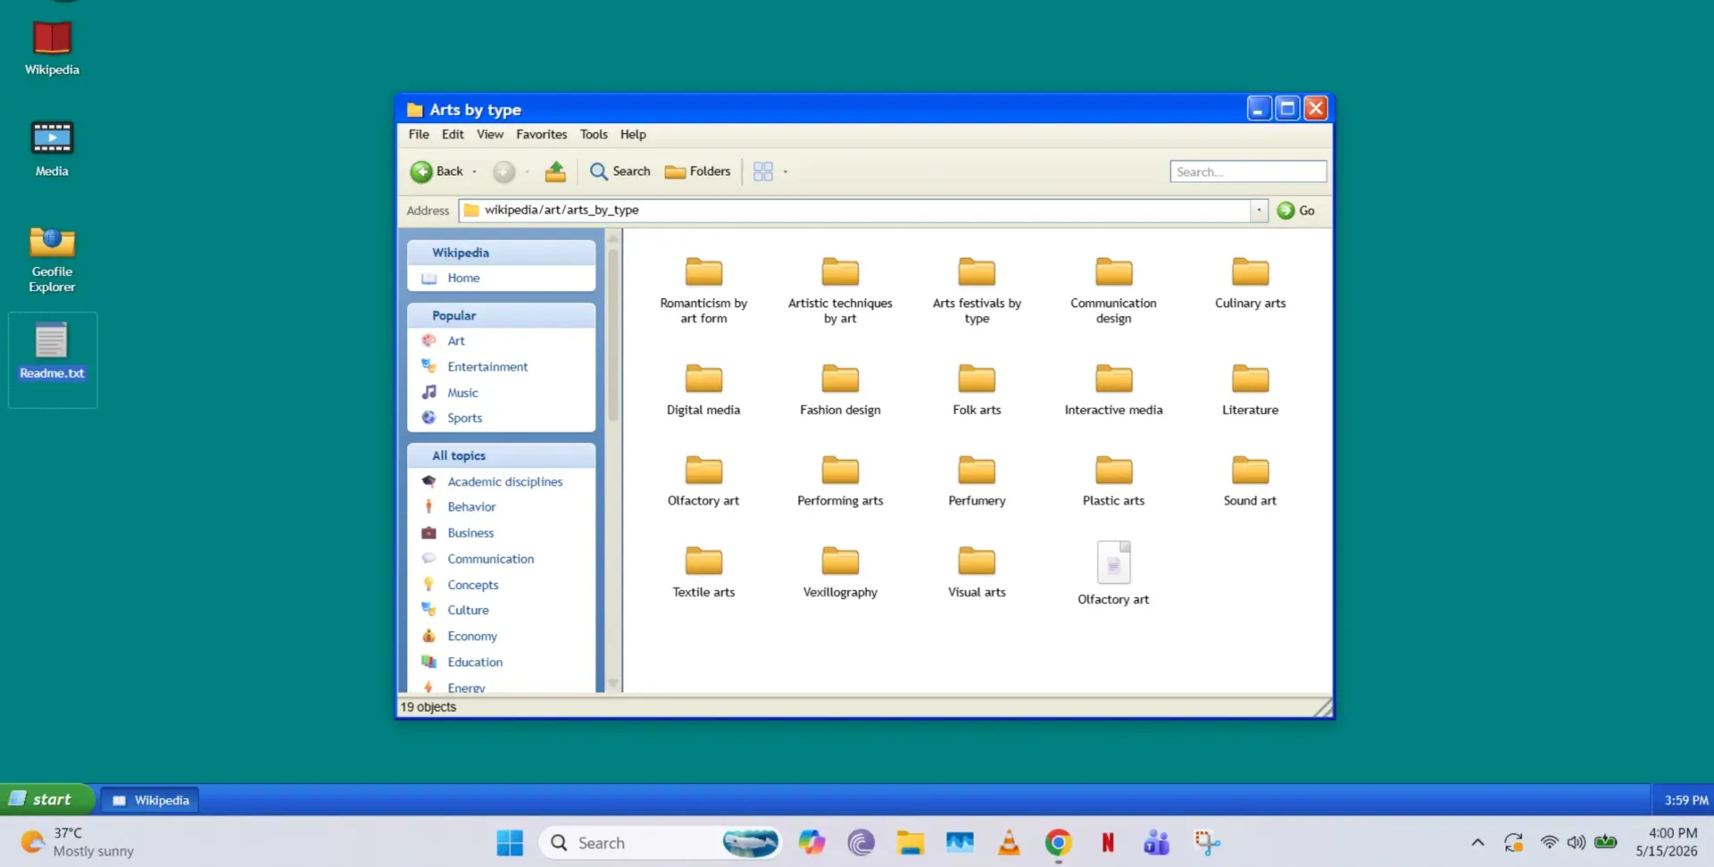
Task: Open the Digital media folder
Action: tap(703, 390)
